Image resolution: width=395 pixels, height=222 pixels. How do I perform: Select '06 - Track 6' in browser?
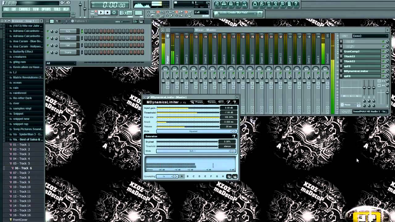[23, 168]
